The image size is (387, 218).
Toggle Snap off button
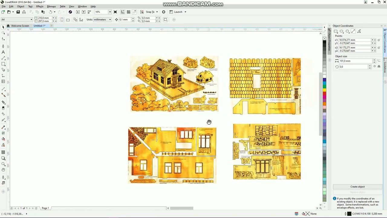coord(142,12)
